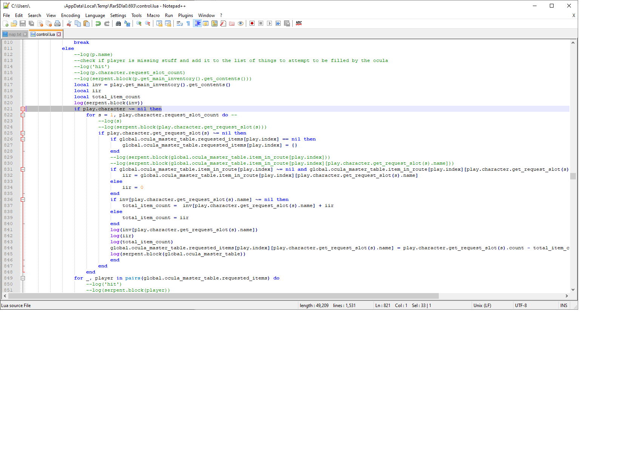
Task: Open the Window menu
Action: point(207,15)
